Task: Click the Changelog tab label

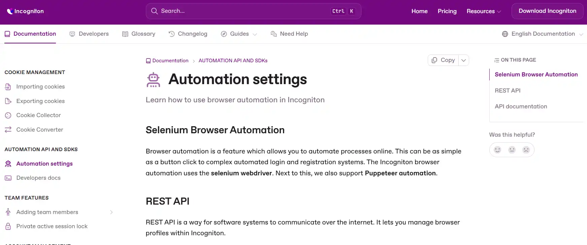Action: click(x=192, y=34)
